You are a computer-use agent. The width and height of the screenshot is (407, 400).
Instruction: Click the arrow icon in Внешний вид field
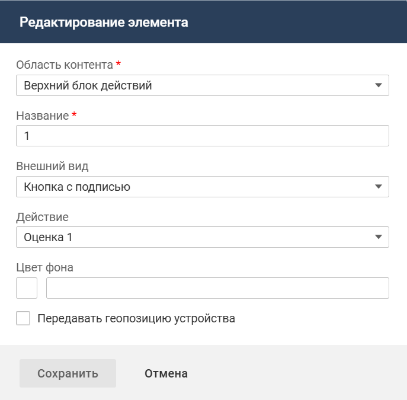coord(379,187)
